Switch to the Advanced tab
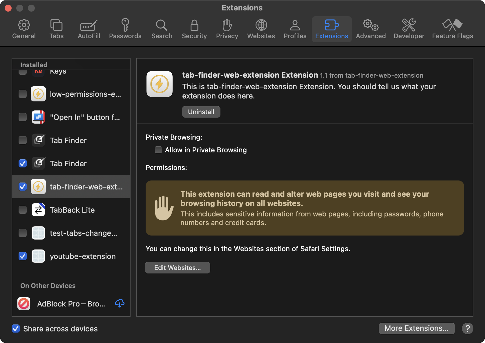485x343 pixels. pos(370,29)
